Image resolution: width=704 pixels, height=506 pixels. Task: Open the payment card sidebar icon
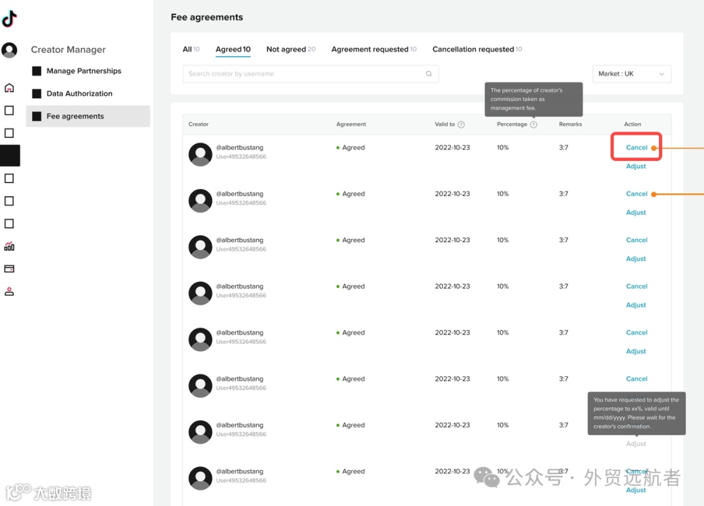click(9, 268)
